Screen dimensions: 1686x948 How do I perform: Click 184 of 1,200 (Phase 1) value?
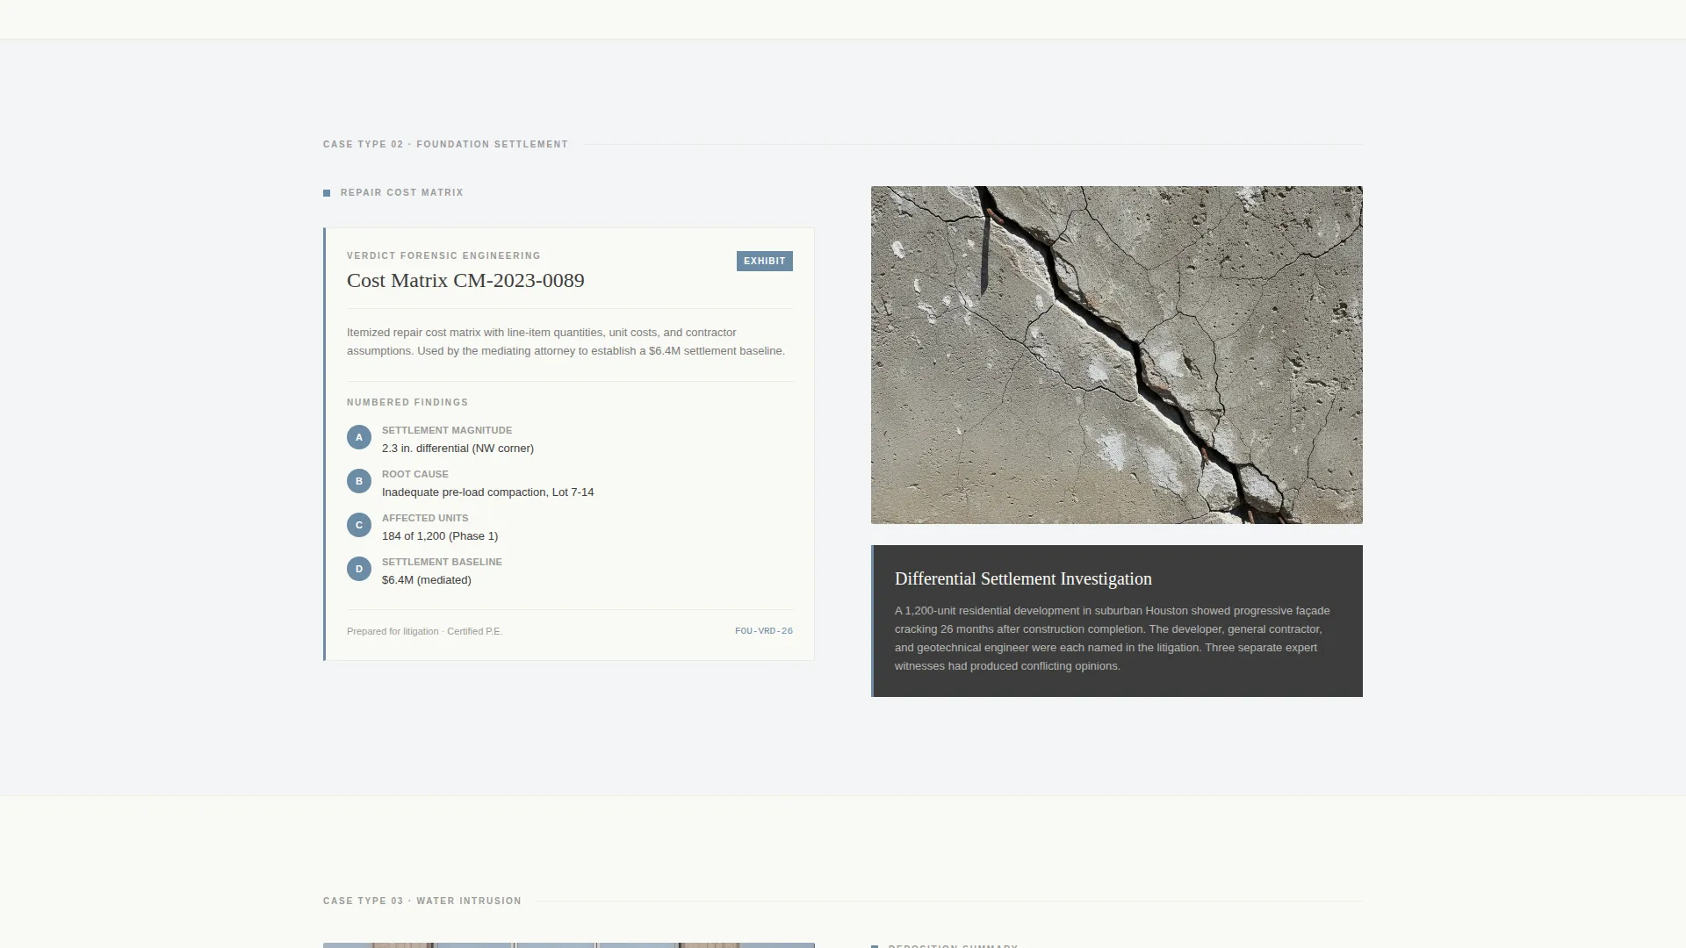(440, 536)
